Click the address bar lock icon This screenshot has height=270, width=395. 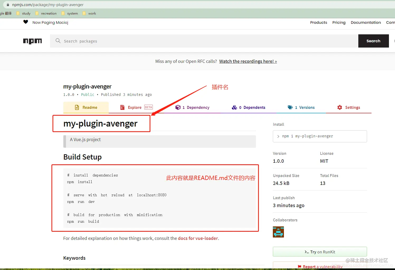[8, 5]
